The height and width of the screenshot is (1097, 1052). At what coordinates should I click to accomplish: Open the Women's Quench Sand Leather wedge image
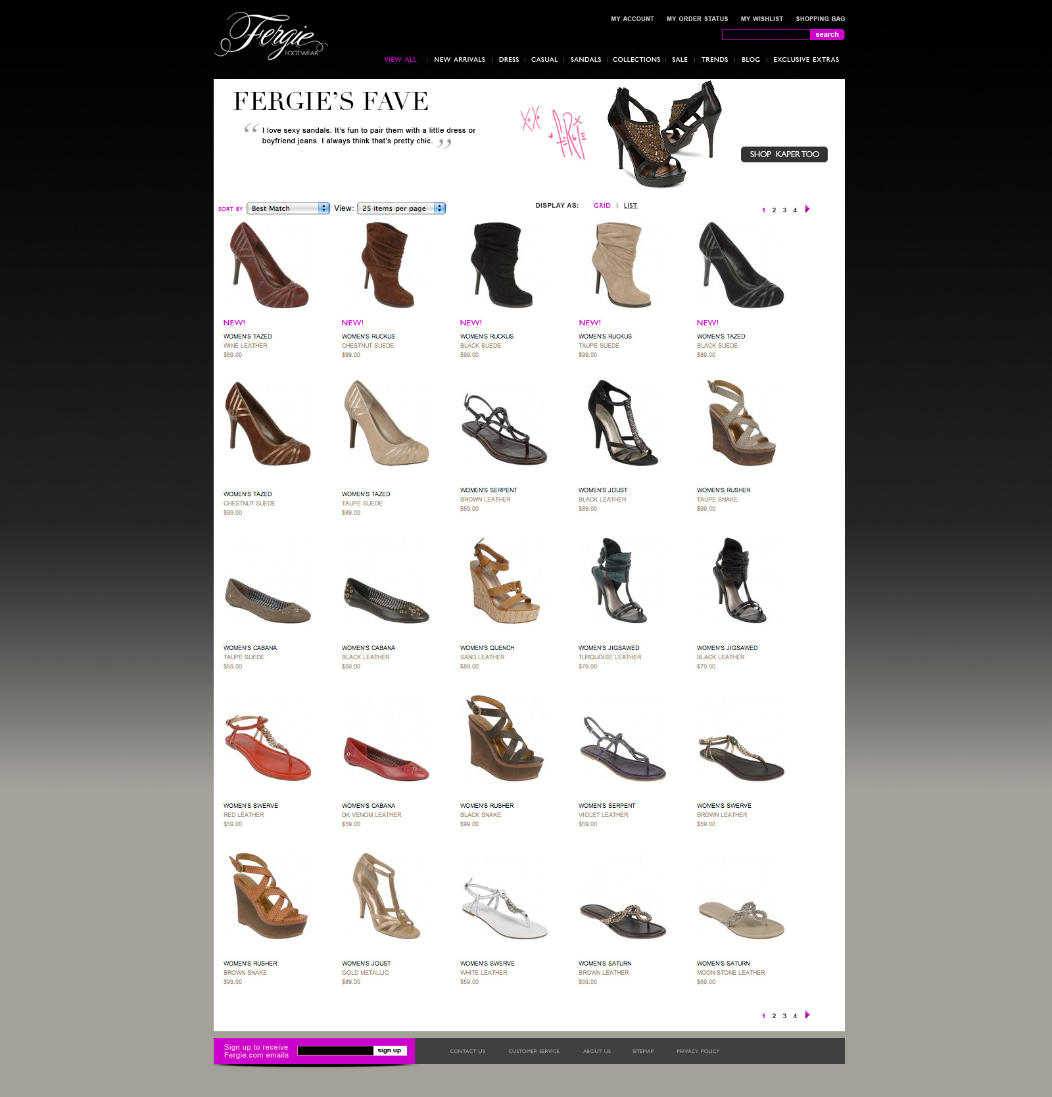pyautogui.click(x=504, y=581)
